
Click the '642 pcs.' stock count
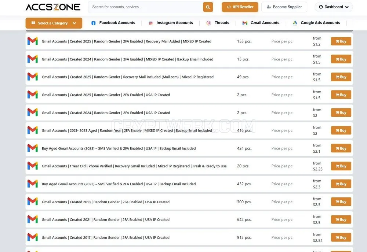coord(244,220)
